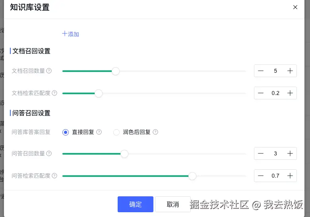The width and height of the screenshot is (310, 217).
Task: Decrease 问答召回数量 with the minus button
Action: (261, 153)
